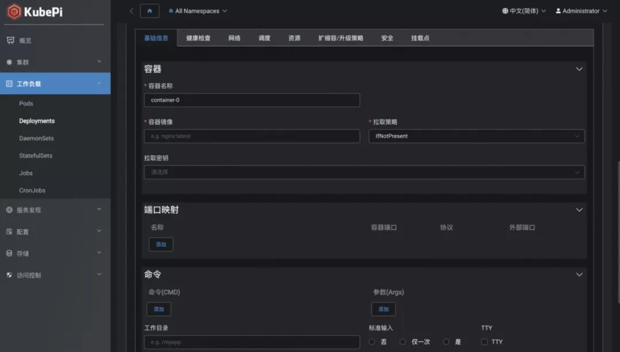Image resolution: width=620 pixels, height=352 pixels.
Task: Click 添加 button under 端口映射
Action: tap(161, 245)
